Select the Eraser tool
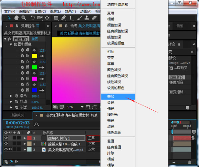This screenshot has width=199, height=167. (x=94, y=18)
